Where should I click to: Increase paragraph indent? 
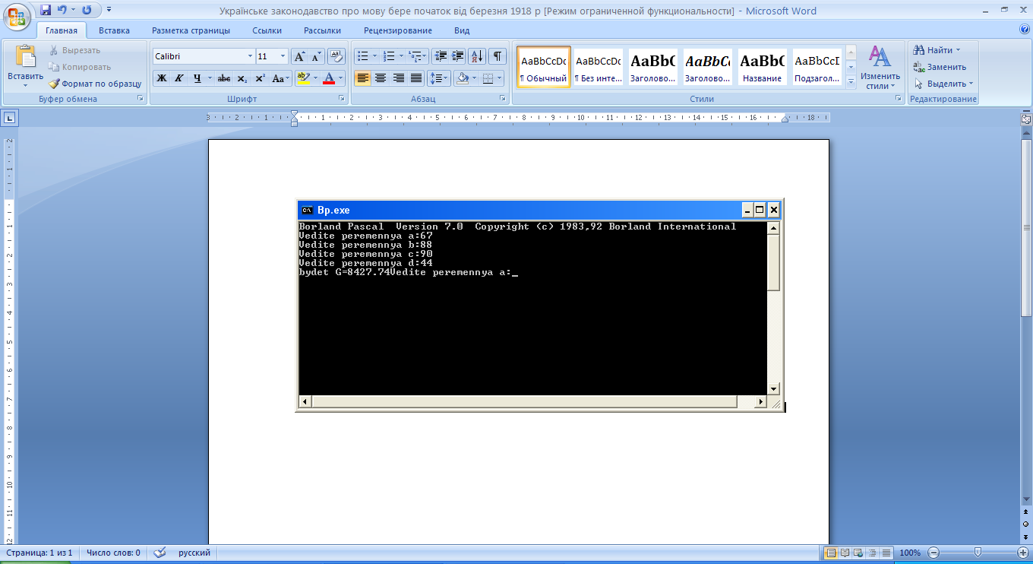click(x=458, y=56)
